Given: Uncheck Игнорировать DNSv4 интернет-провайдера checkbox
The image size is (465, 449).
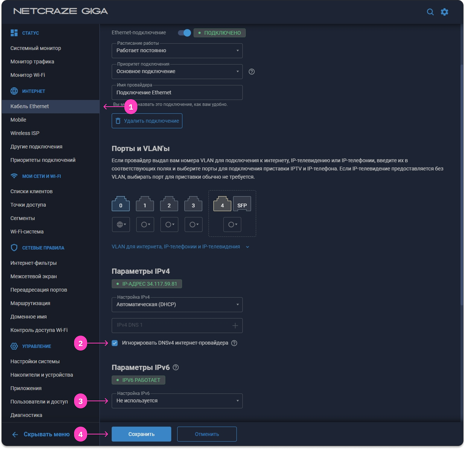Looking at the screenshot, I should [x=115, y=343].
